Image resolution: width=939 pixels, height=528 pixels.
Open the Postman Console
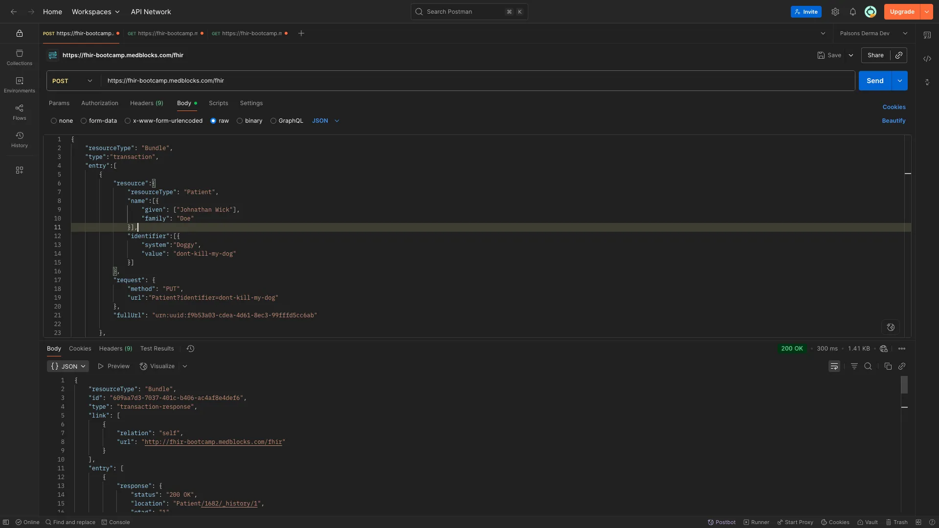[x=116, y=522]
